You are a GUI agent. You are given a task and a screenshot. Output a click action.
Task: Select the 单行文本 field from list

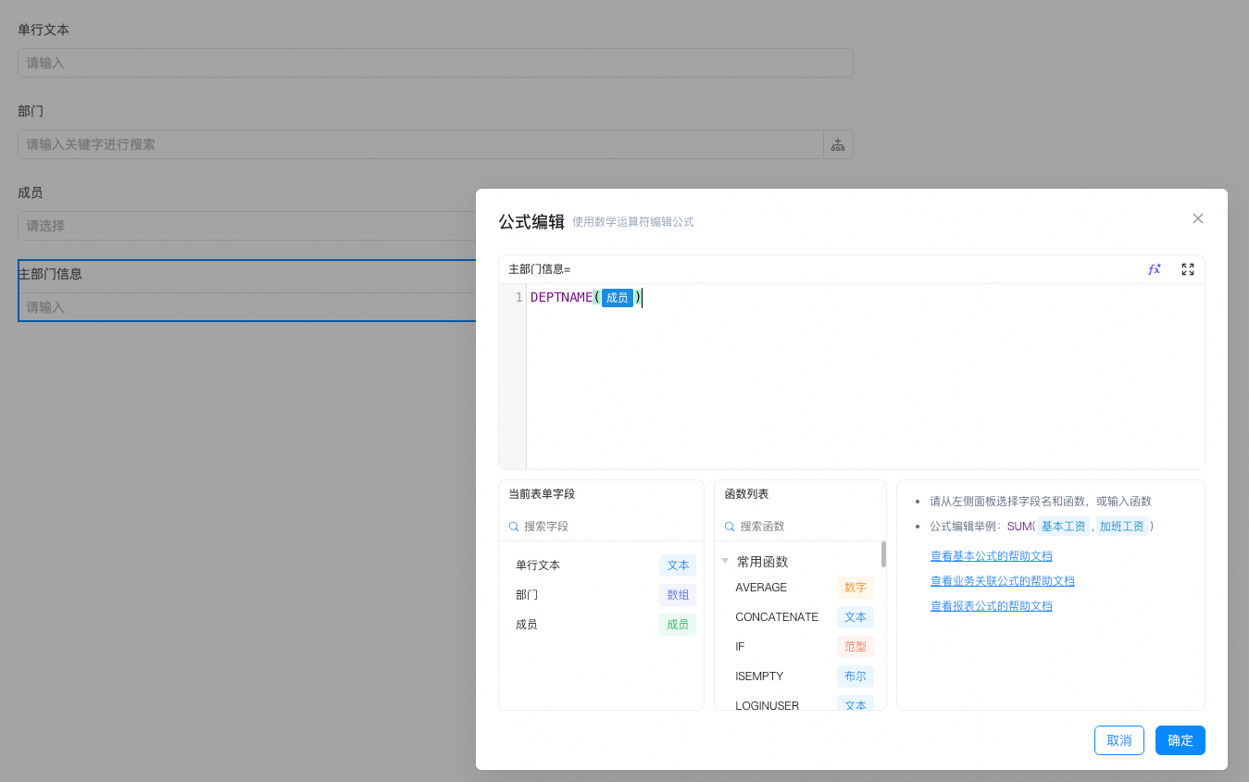point(538,565)
